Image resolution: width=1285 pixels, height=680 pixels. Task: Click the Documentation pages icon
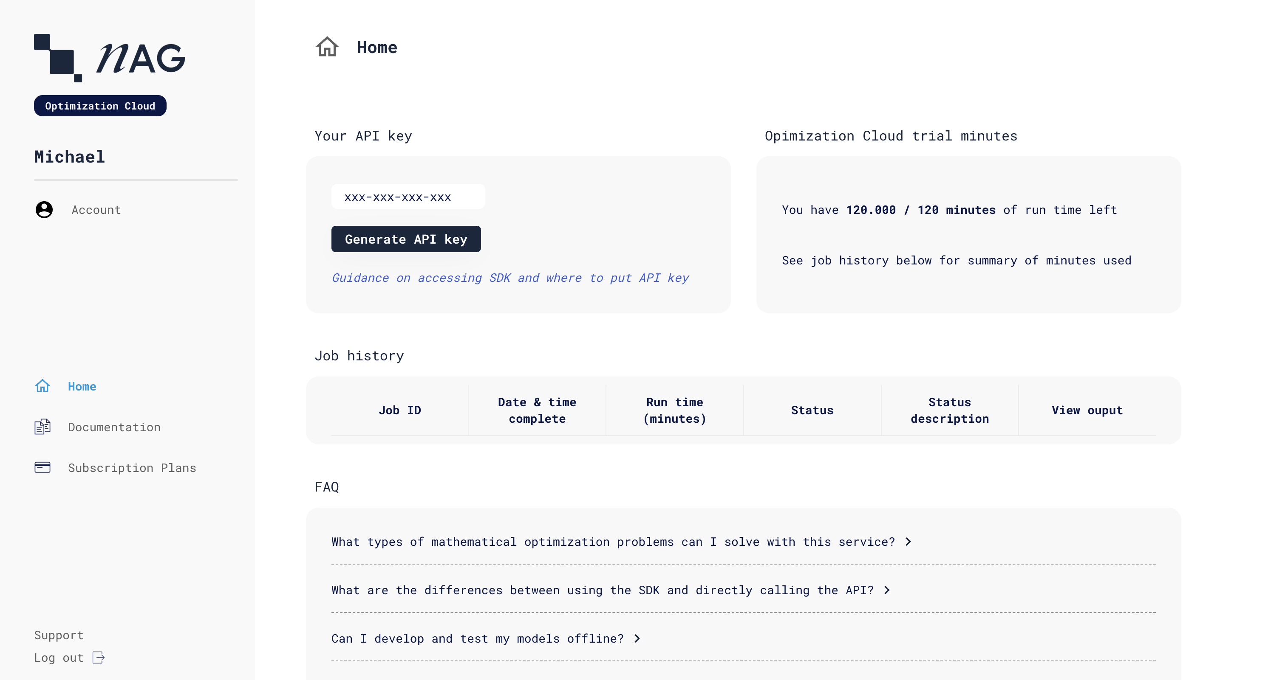click(x=42, y=427)
